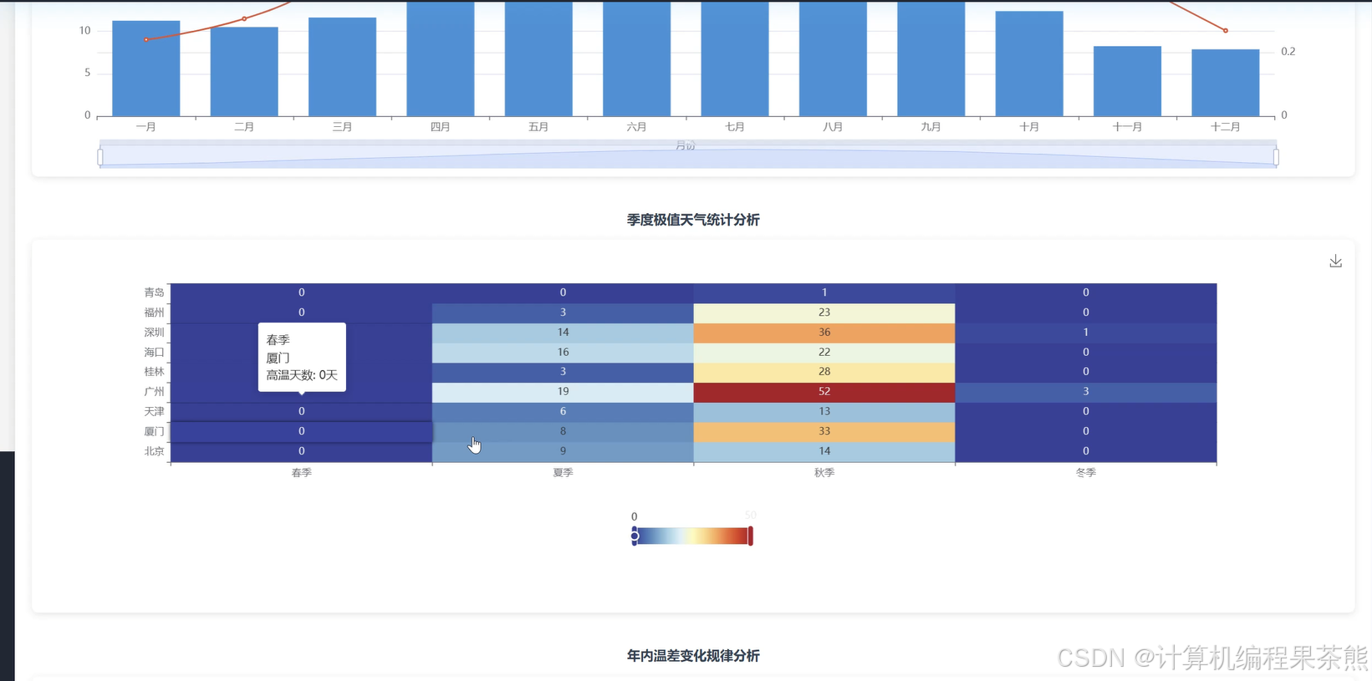1372x681 pixels.
Task: Click the Guangzhou winter cell showing 3
Action: tap(1086, 391)
